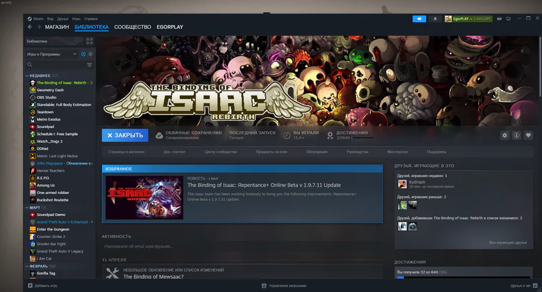This screenshot has height=292, width=542.
Task: Click the Библиотека home button
Action: point(54,41)
